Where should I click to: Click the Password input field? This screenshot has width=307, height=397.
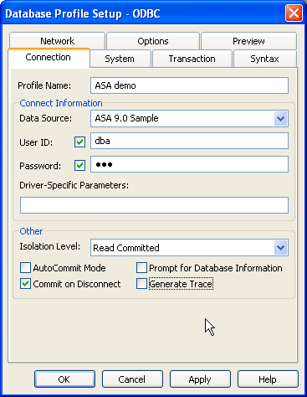[189, 164]
